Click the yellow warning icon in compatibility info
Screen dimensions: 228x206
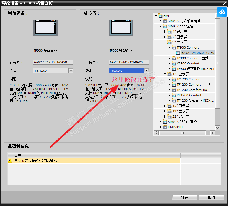coord(10,161)
